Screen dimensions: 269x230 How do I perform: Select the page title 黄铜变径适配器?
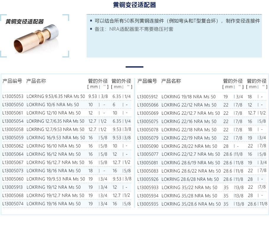point(134,5)
